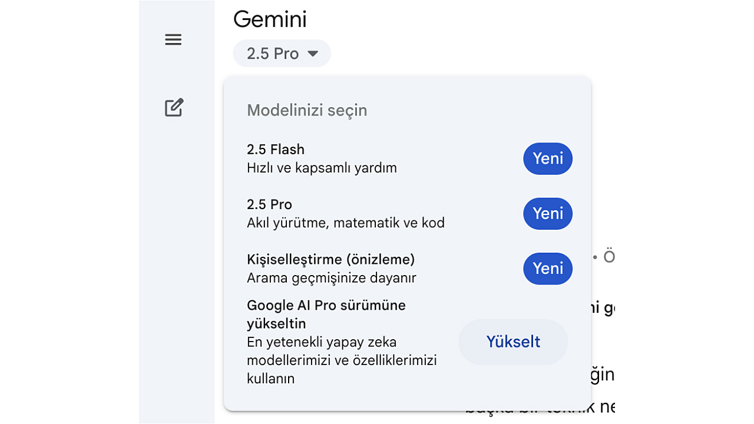Click the dropdown arrow beside 2.5 Pro
The height and width of the screenshot is (424, 754).
[x=313, y=54]
